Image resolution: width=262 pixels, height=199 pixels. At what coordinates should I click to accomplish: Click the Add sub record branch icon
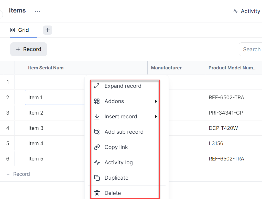pos(97,132)
